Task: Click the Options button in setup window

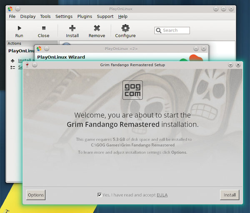Action: (x=36, y=195)
